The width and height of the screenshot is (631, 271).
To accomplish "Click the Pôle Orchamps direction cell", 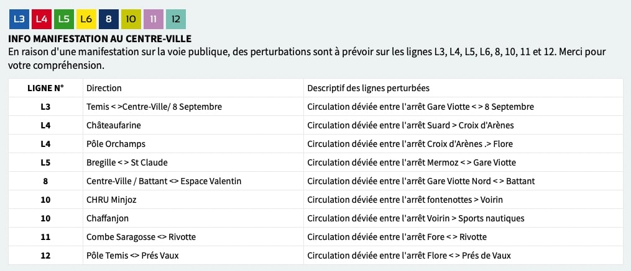I will point(193,144).
